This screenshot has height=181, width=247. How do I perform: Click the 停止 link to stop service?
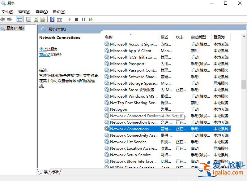(x=43, y=49)
